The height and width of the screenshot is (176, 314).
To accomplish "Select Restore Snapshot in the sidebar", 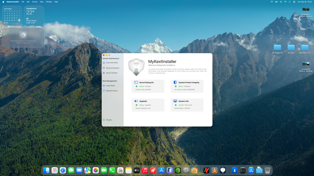I will click(x=111, y=68).
